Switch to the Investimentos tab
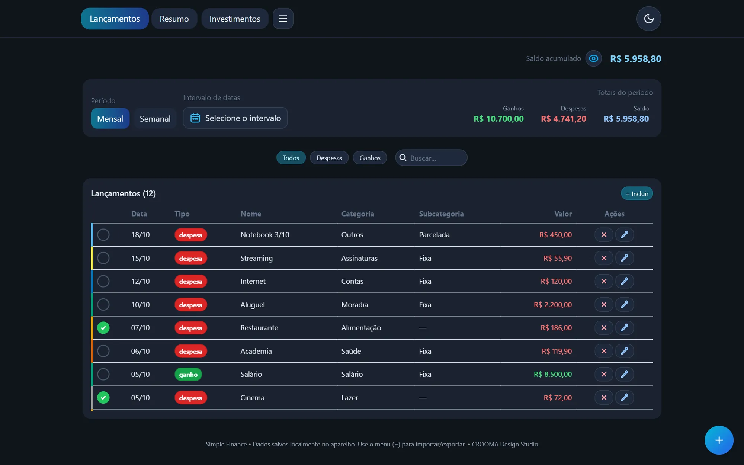Viewport: 744px width, 465px height. pos(235,19)
